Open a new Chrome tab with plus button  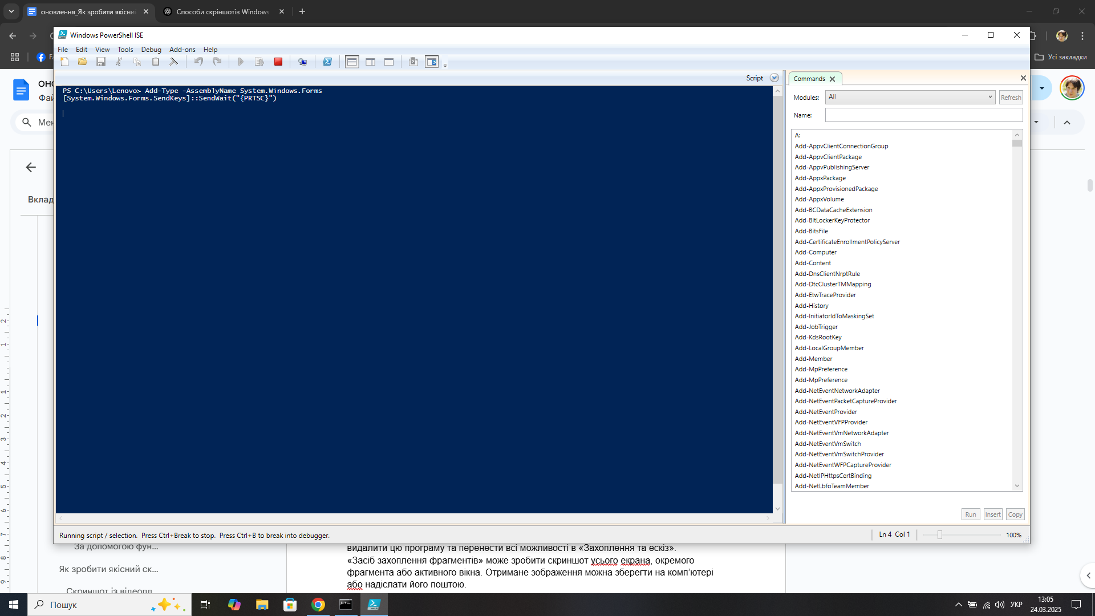[x=302, y=11]
